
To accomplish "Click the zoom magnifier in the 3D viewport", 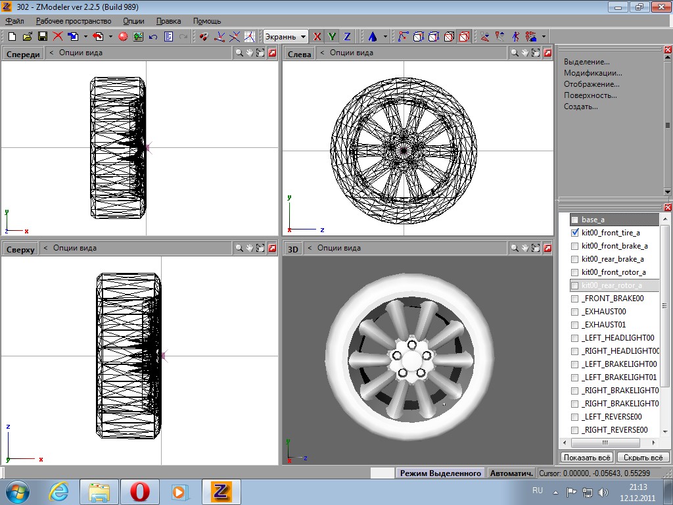I will click(x=515, y=248).
